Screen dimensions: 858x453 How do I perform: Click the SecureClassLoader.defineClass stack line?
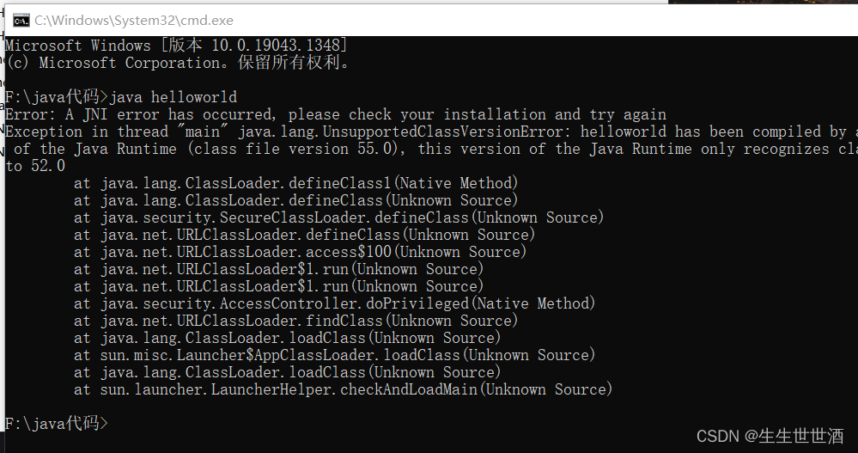tap(338, 217)
